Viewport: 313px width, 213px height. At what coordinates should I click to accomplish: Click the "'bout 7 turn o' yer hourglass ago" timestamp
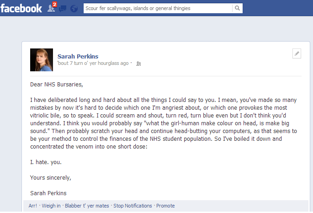(93, 63)
